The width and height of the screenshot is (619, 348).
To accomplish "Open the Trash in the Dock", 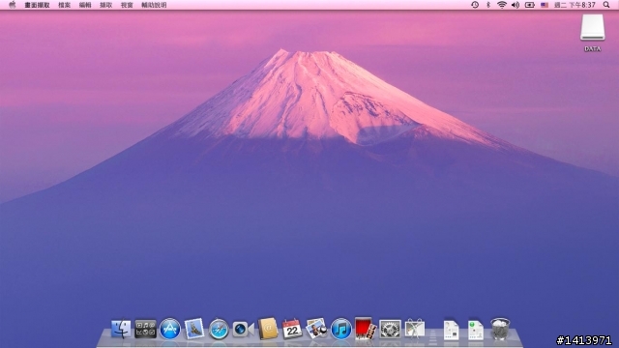I will [x=500, y=329].
